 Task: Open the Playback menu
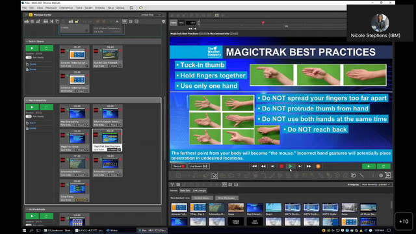[51, 8]
